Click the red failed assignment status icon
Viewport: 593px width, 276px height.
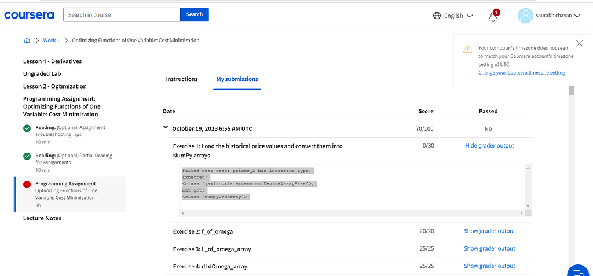pyautogui.click(x=27, y=184)
